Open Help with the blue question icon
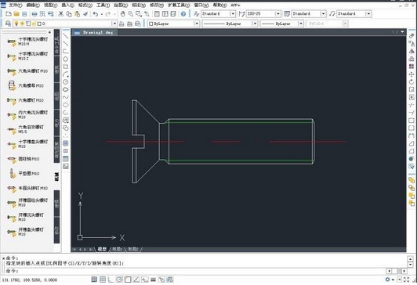This screenshot has width=417, height=285. click(x=183, y=14)
